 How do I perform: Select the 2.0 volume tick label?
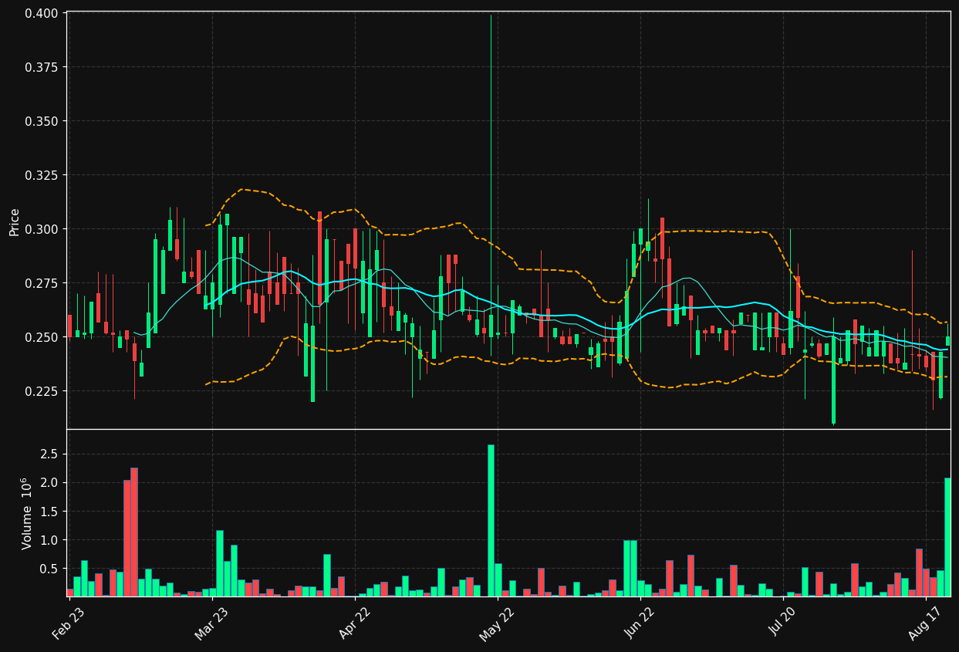click(x=49, y=482)
